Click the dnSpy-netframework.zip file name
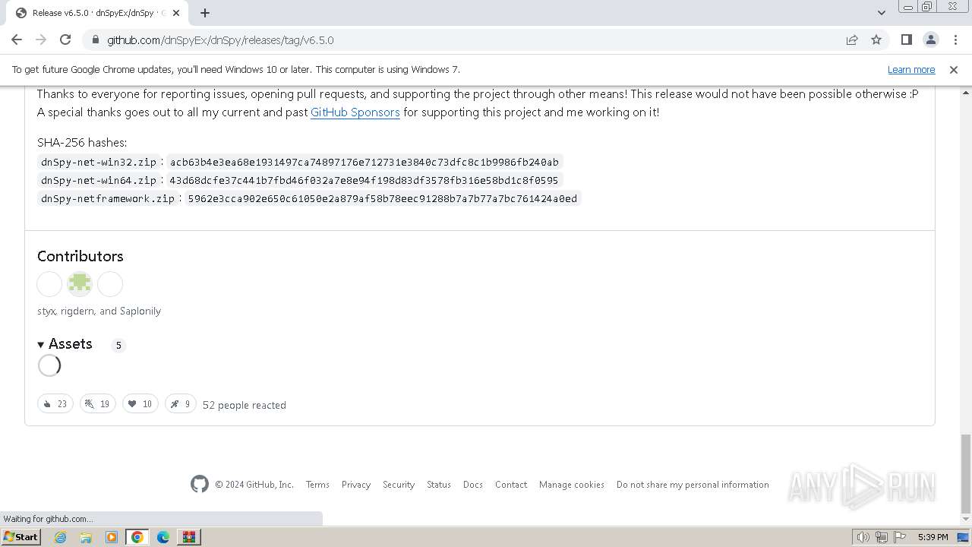 [108, 198]
